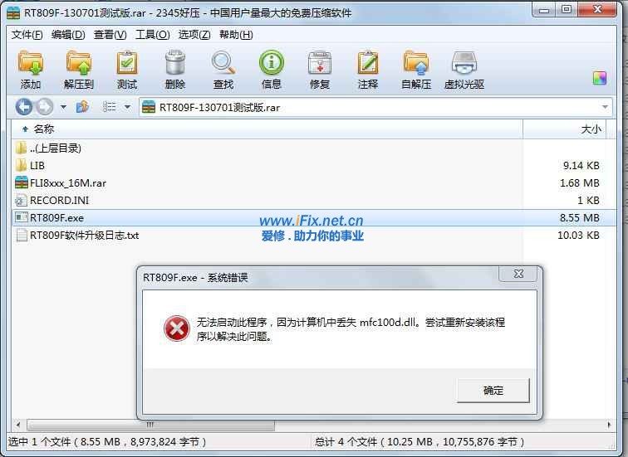
Task: Open the 文件(F) menu
Action: click(x=27, y=35)
